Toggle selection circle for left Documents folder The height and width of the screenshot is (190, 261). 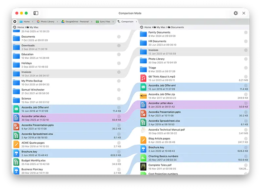click(119, 37)
